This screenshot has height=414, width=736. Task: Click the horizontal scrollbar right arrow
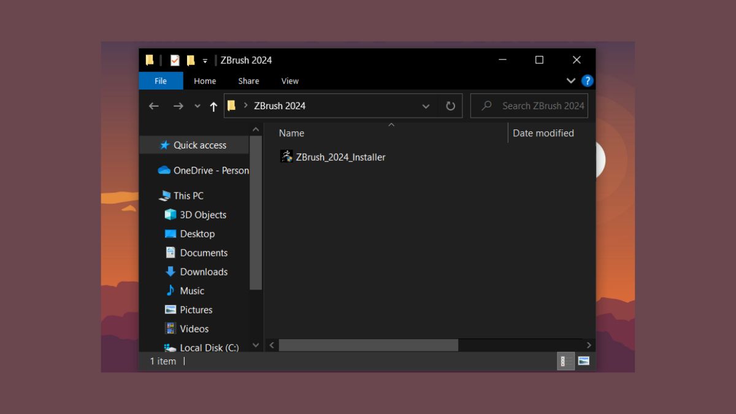click(x=589, y=345)
